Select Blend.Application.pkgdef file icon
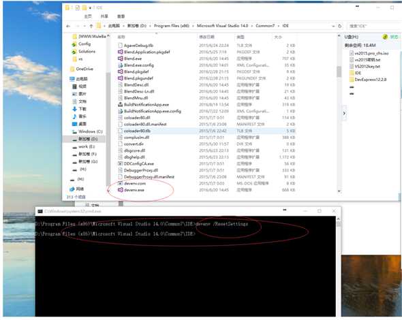402x320 pixels. pyautogui.click(x=120, y=52)
